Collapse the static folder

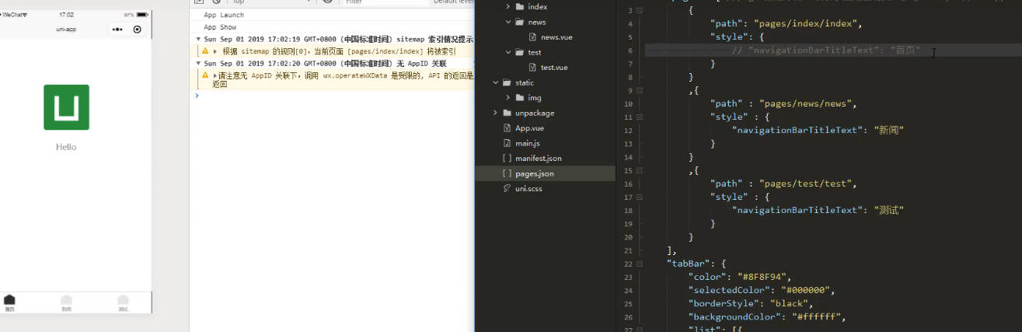point(495,82)
